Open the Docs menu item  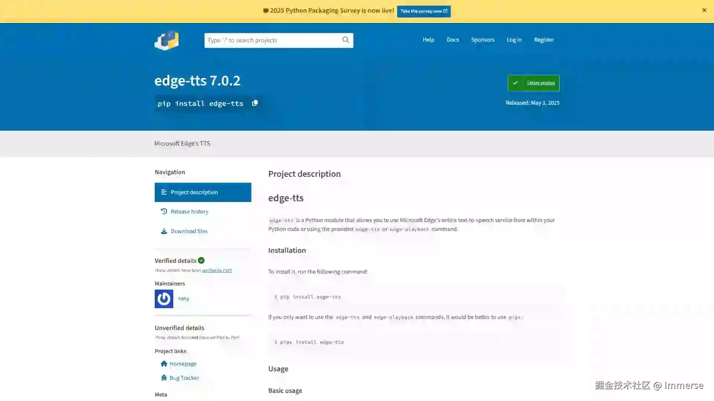click(453, 40)
